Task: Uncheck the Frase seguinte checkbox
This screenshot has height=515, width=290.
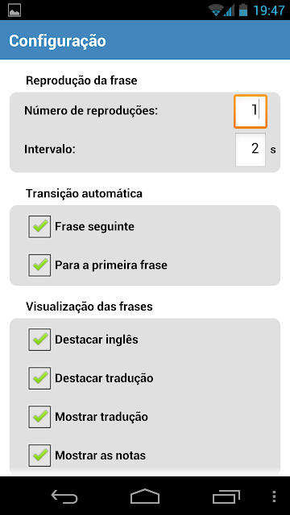Action: pos(39,227)
